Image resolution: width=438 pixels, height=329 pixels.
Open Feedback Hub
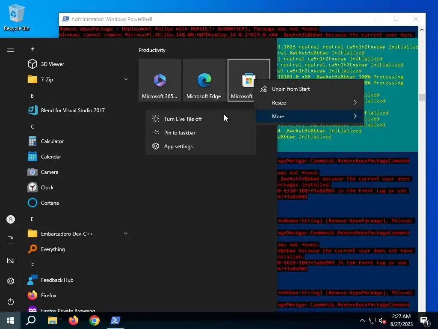click(x=78, y=280)
